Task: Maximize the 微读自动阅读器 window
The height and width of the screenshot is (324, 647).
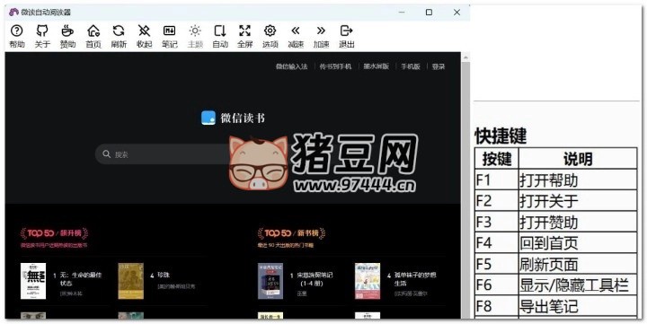Action: pyautogui.click(x=429, y=13)
